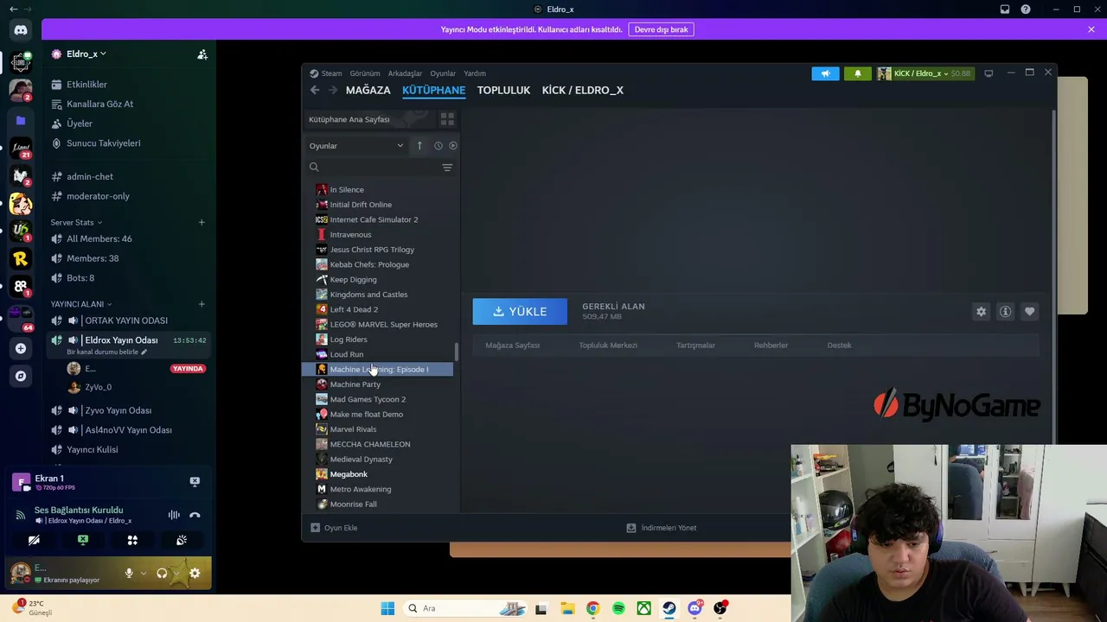
Task: Open headphone output options arrow
Action: (176, 573)
